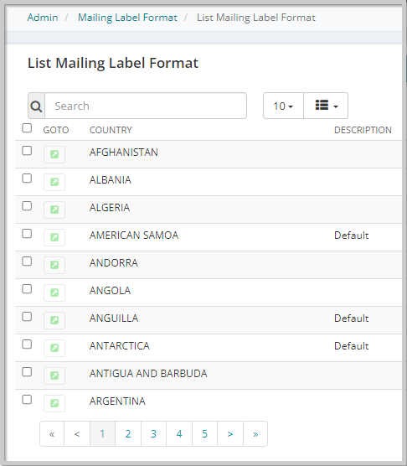Select the ANGUILLA country cell
407x466 pixels.
(x=114, y=318)
